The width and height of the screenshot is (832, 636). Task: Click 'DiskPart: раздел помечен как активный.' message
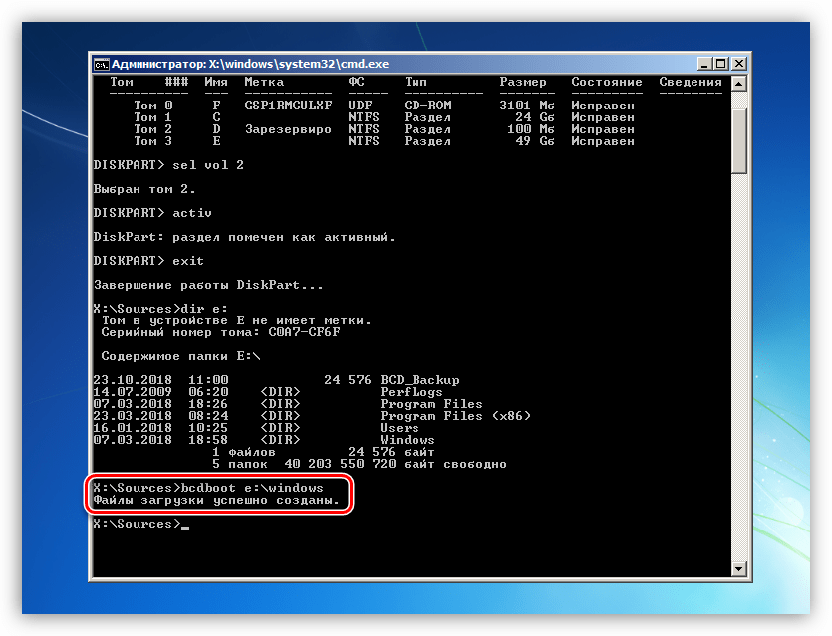pyautogui.click(x=244, y=237)
